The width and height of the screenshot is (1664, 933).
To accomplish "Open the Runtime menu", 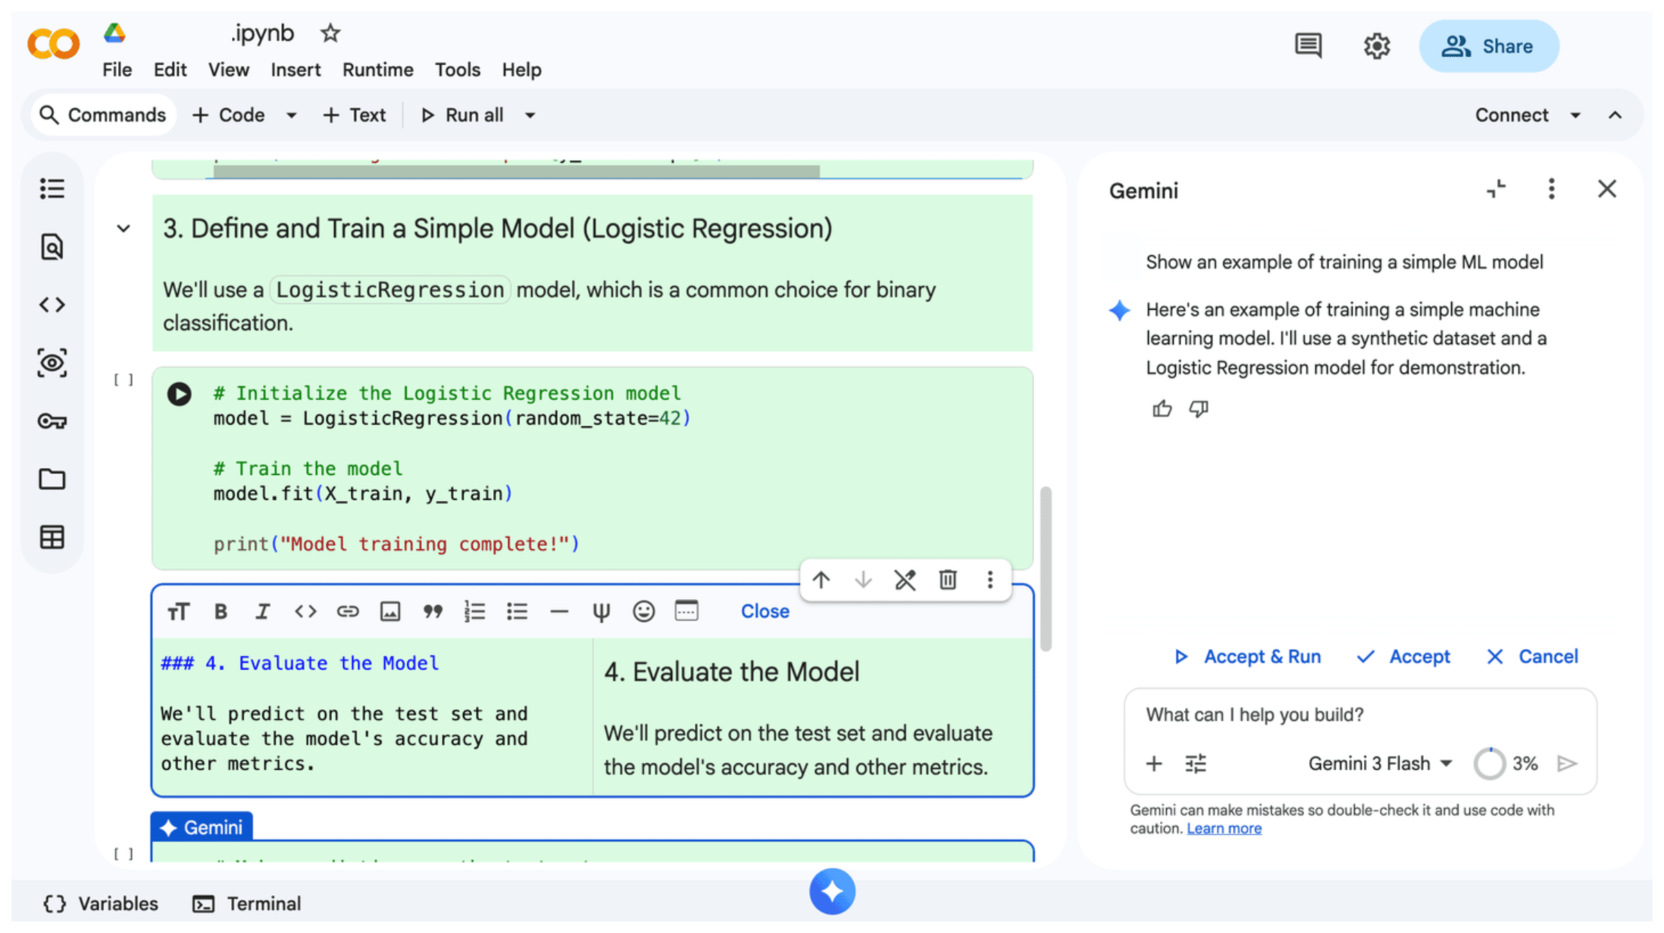I will [x=378, y=70].
